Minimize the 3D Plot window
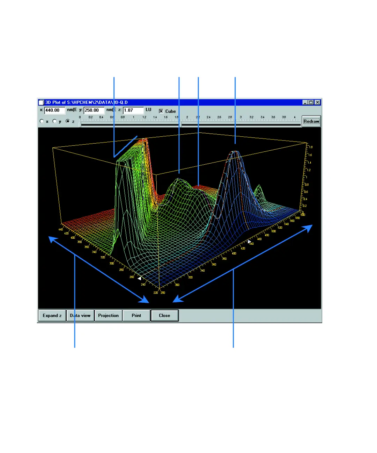The image size is (377, 453). point(305,102)
